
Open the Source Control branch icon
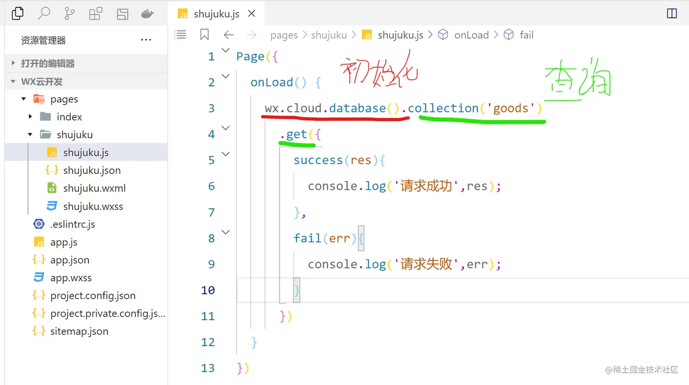(70, 14)
